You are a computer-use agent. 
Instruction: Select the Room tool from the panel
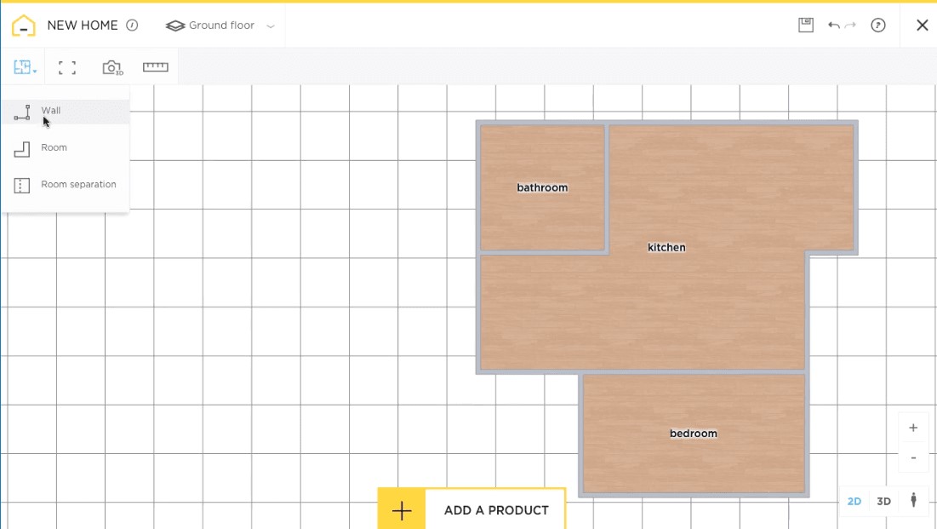pos(54,147)
